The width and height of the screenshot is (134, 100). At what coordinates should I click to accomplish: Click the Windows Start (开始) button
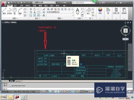(3, 97)
